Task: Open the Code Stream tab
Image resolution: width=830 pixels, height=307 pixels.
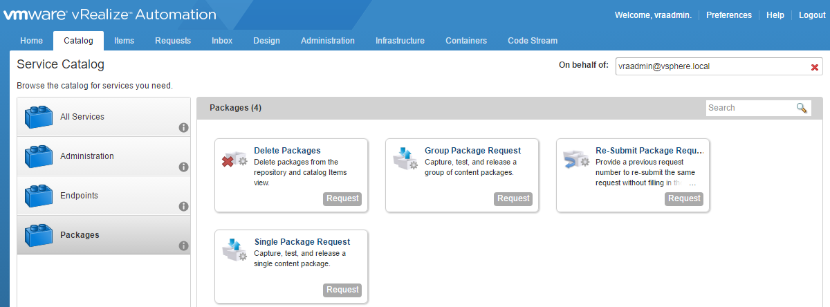Action: (532, 41)
